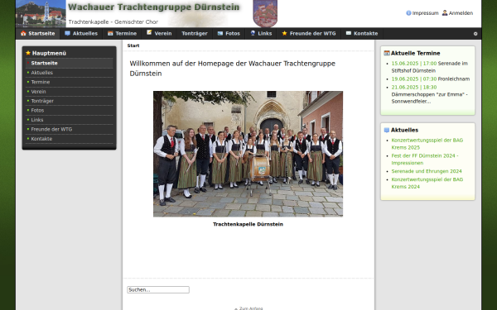Click the user icon beside Anmelden
Image resolution: width=497 pixels, height=310 pixels.
[445, 13]
